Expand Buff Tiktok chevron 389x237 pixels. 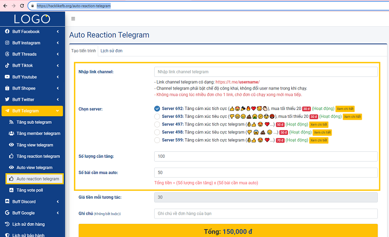(x=57, y=66)
